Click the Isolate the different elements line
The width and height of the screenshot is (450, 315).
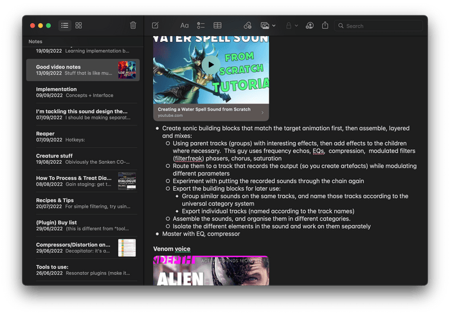(271, 226)
